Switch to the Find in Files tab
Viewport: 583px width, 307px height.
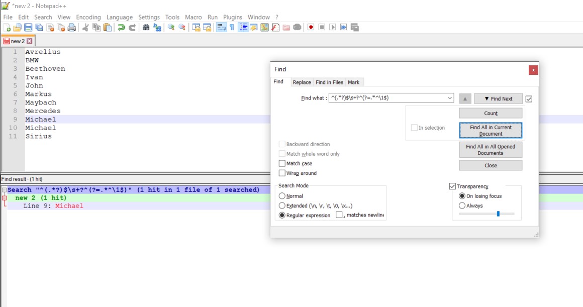pos(329,82)
